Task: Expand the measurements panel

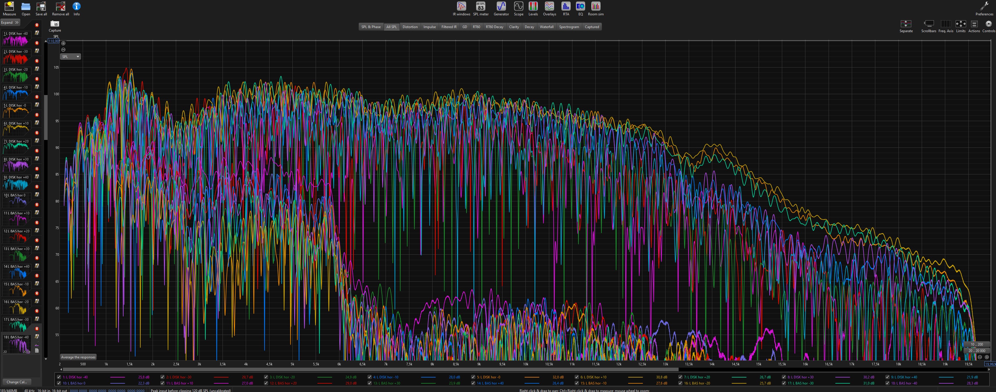Action: [10, 22]
